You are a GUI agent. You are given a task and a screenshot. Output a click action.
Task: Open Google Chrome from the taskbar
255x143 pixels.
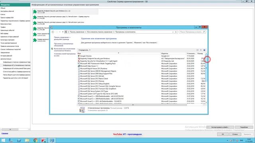pyautogui.click(x=35, y=140)
